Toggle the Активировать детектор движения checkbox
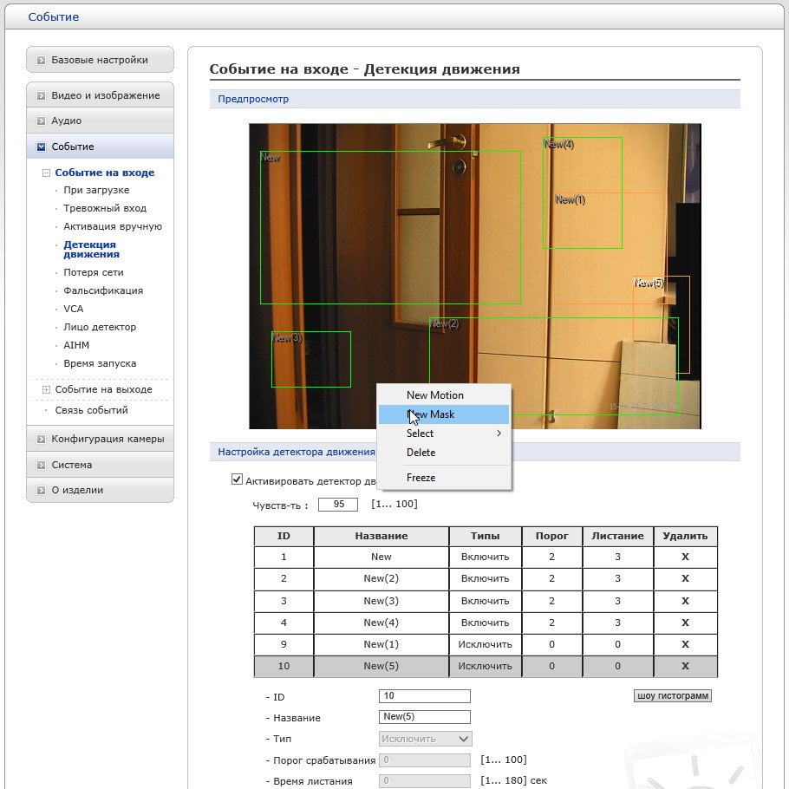Screen dimensions: 789x789 tap(237, 479)
